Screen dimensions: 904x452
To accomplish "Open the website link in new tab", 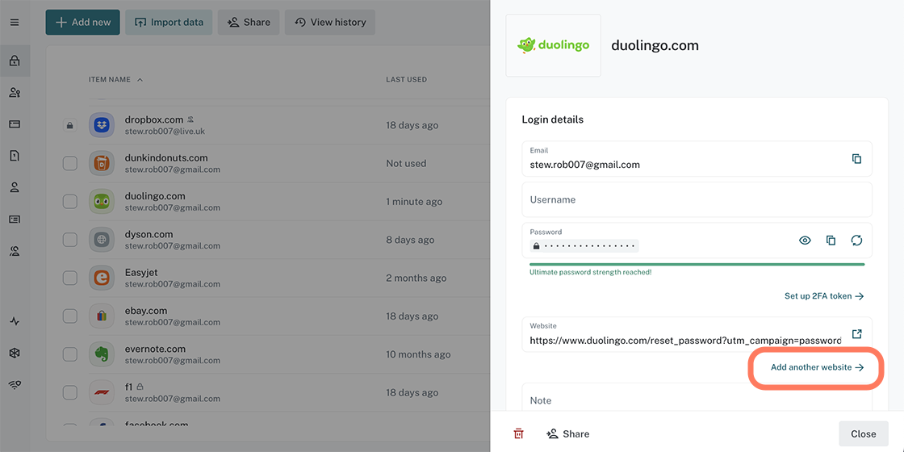I will [856, 334].
